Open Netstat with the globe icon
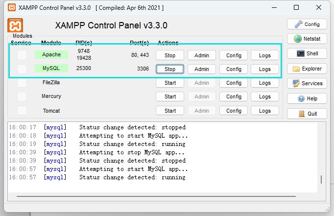 click(307, 39)
